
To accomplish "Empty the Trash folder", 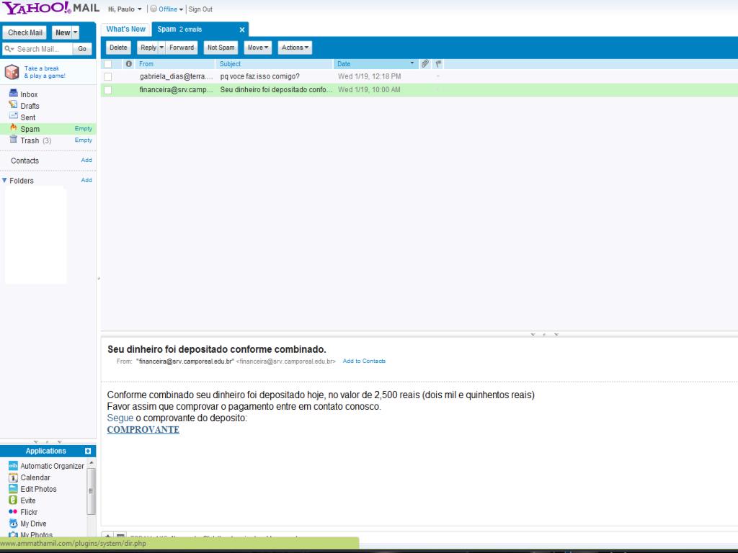I will coord(84,140).
